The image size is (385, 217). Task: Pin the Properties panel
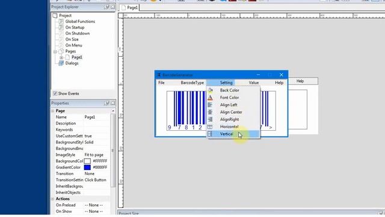(106, 103)
